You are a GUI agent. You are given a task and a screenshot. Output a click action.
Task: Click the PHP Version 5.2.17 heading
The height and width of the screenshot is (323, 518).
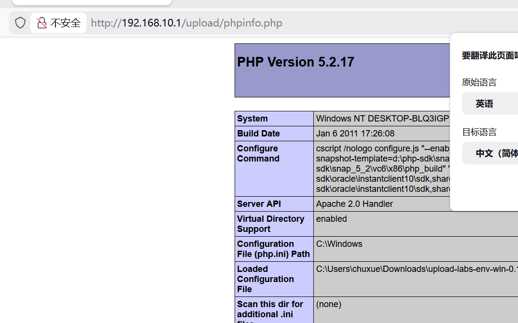coord(295,62)
